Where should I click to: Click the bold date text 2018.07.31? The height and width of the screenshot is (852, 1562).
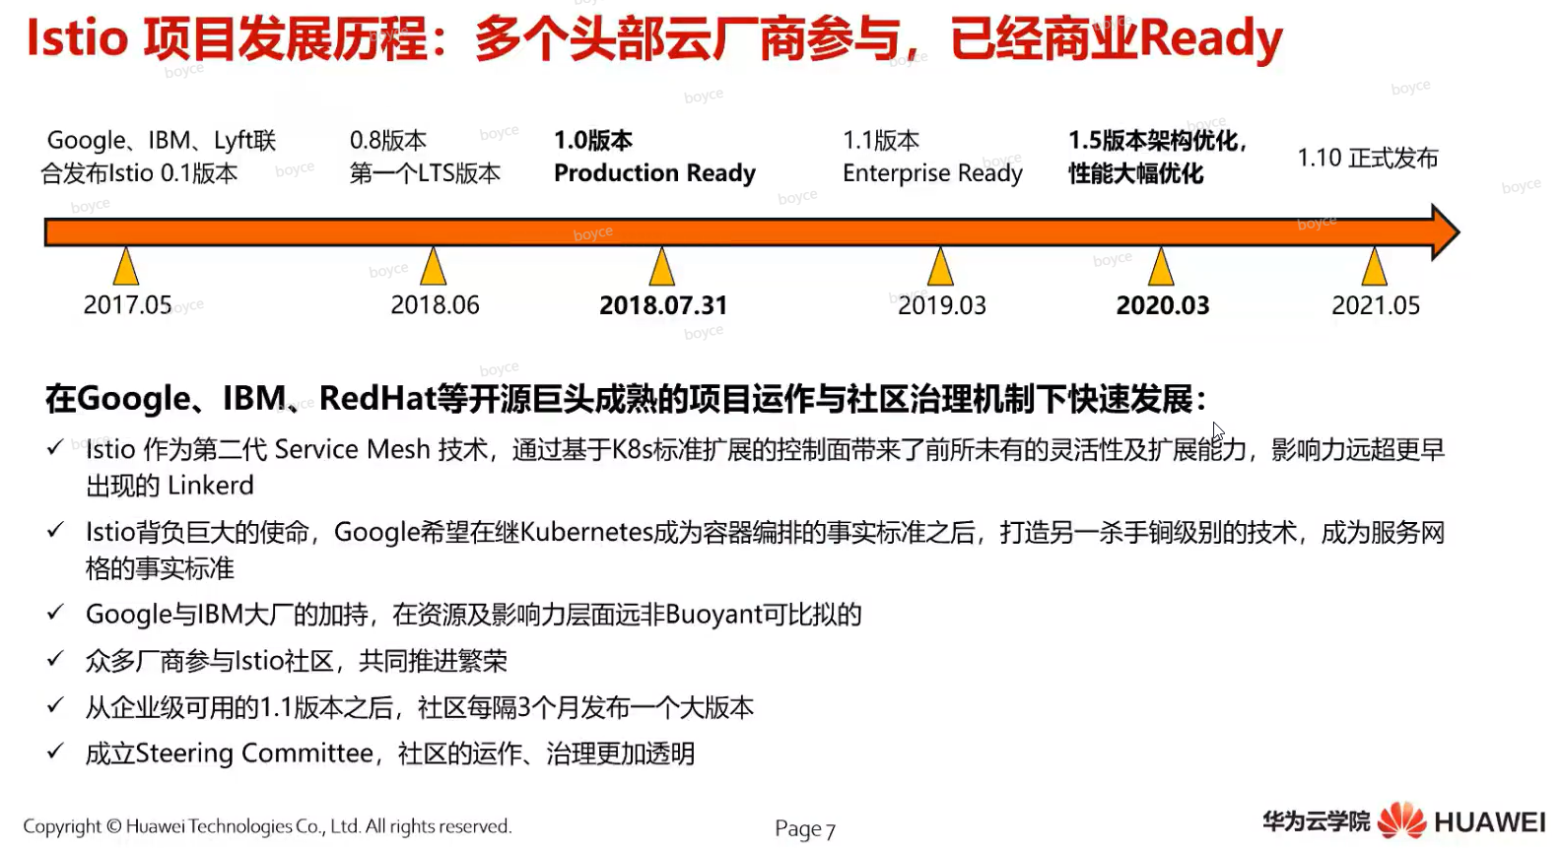tap(663, 305)
